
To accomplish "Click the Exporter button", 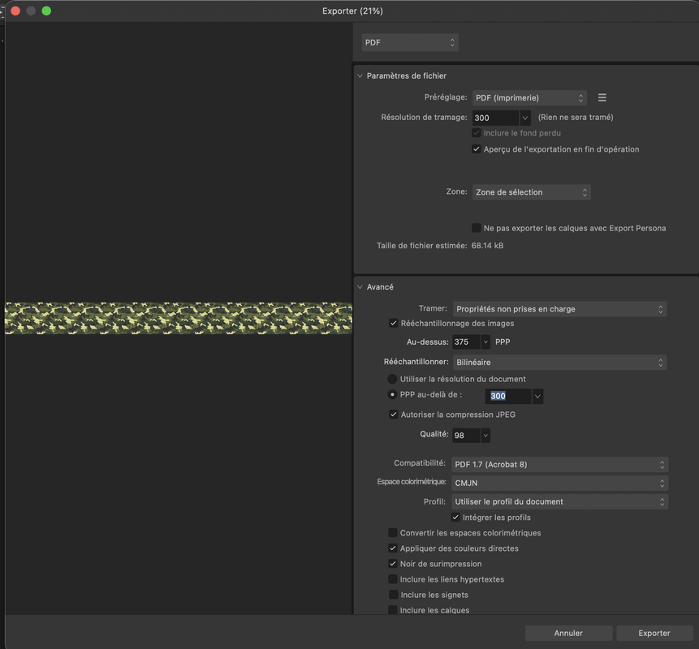I will 654,633.
